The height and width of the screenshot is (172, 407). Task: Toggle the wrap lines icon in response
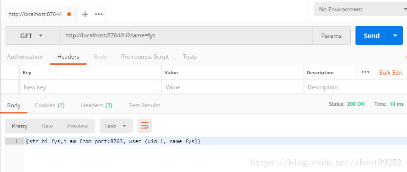point(145,126)
